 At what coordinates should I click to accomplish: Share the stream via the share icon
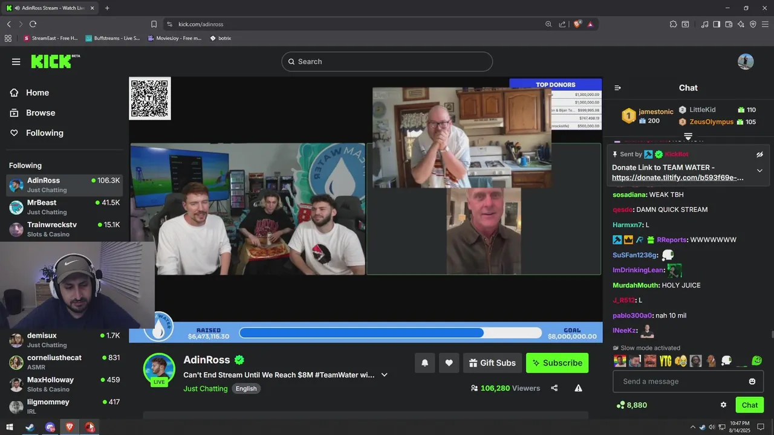click(x=554, y=388)
